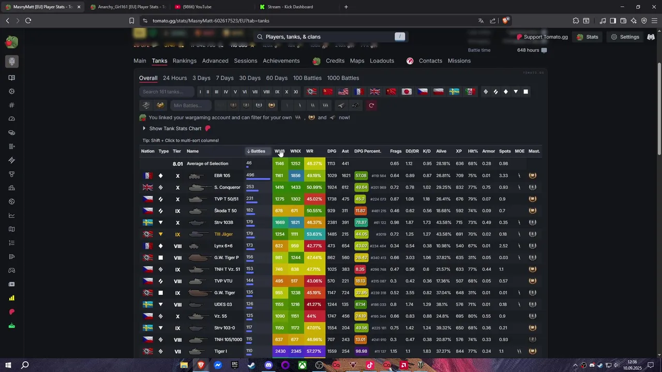Click the Min Battles input field
This screenshot has height=372, width=662.
pos(191,105)
